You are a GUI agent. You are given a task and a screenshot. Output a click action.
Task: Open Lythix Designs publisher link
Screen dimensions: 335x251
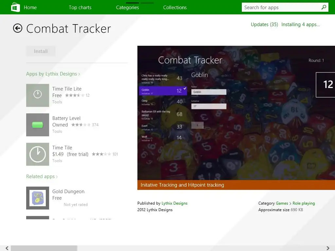[175, 203]
